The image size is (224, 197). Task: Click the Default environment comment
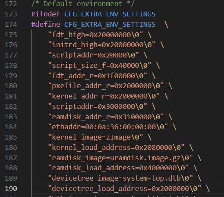(x=83, y=4)
